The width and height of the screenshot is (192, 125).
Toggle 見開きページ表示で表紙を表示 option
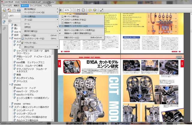coord(81,33)
